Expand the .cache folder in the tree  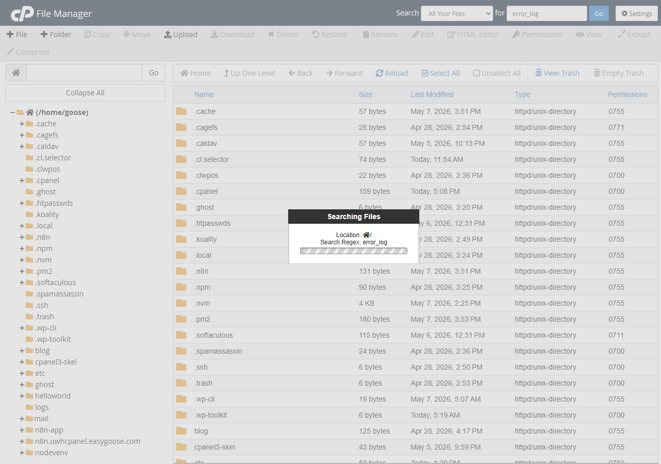[22, 124]
